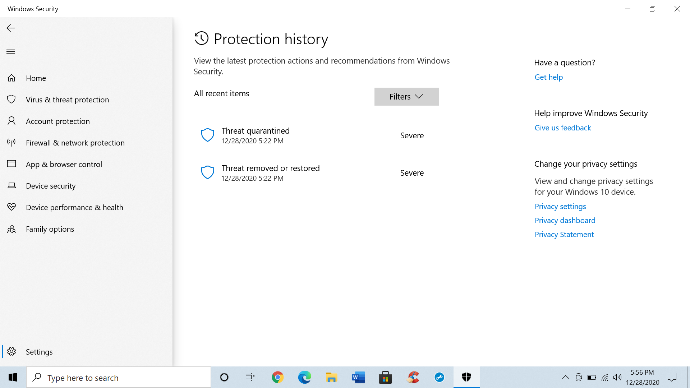
Task: Open the Privacy dashboard link
Action: (x=565, y=220)
